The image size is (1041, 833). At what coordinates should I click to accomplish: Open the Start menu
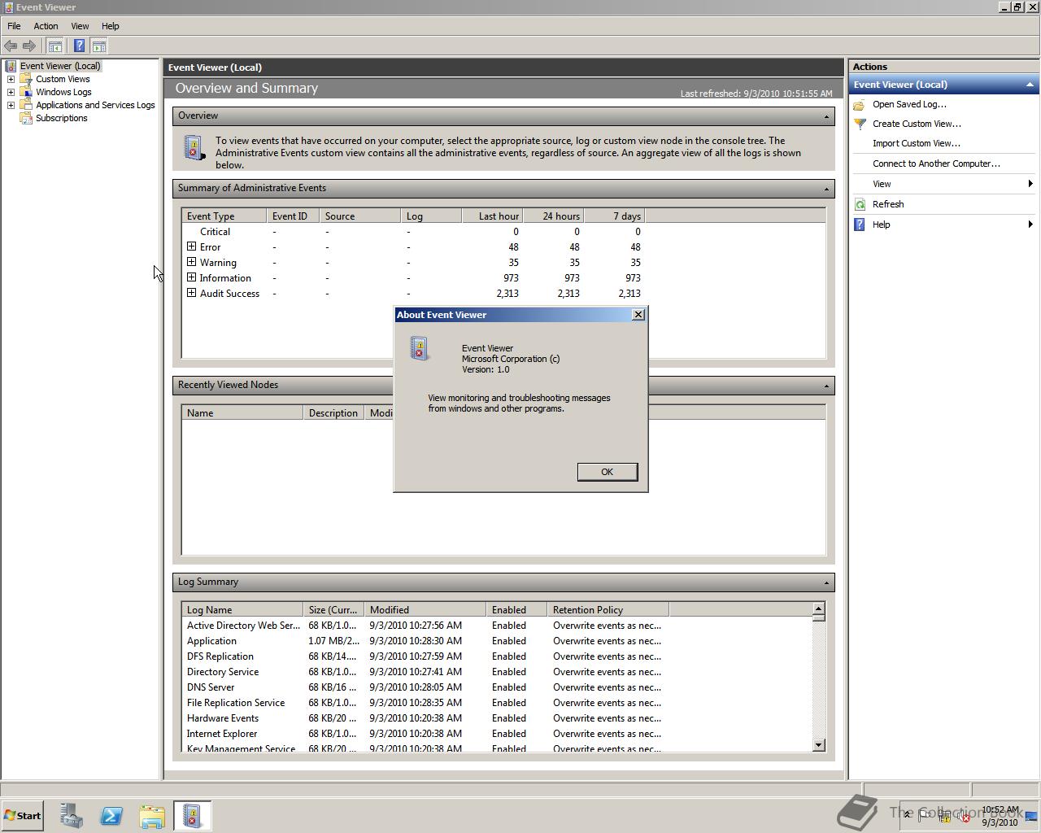click(x=22, y=816)
